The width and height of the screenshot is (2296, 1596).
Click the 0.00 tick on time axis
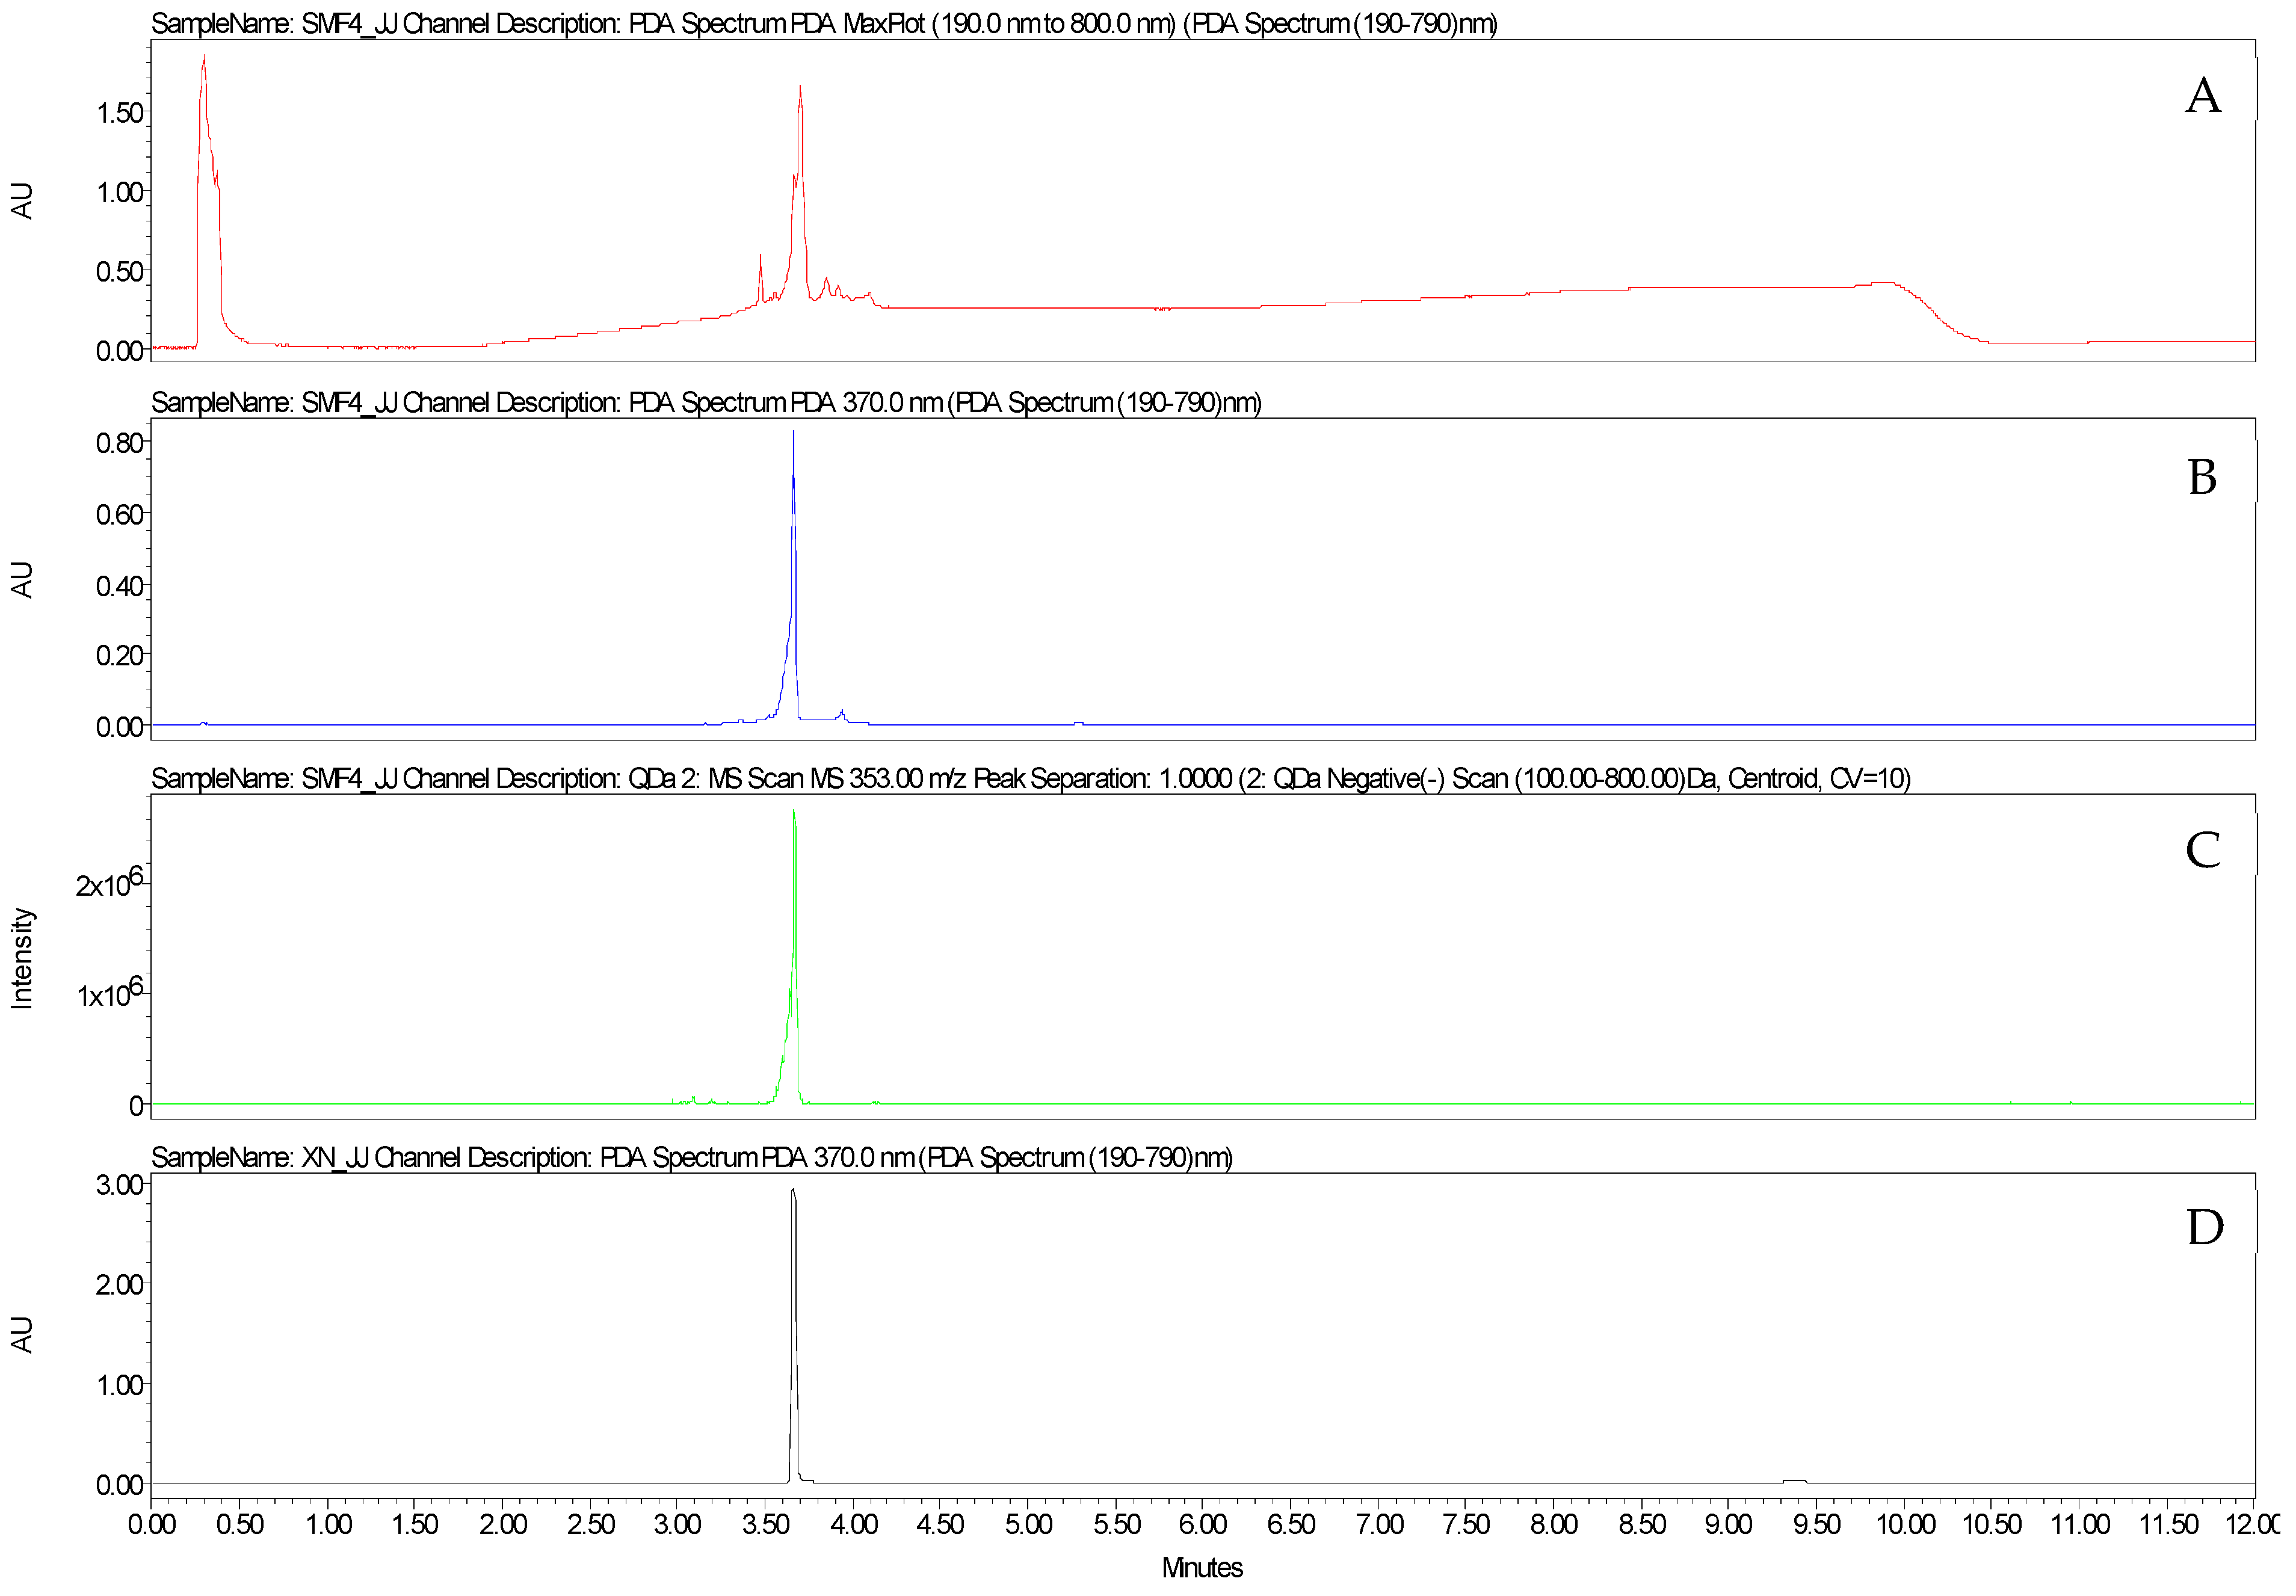[x=152, y=1524]
